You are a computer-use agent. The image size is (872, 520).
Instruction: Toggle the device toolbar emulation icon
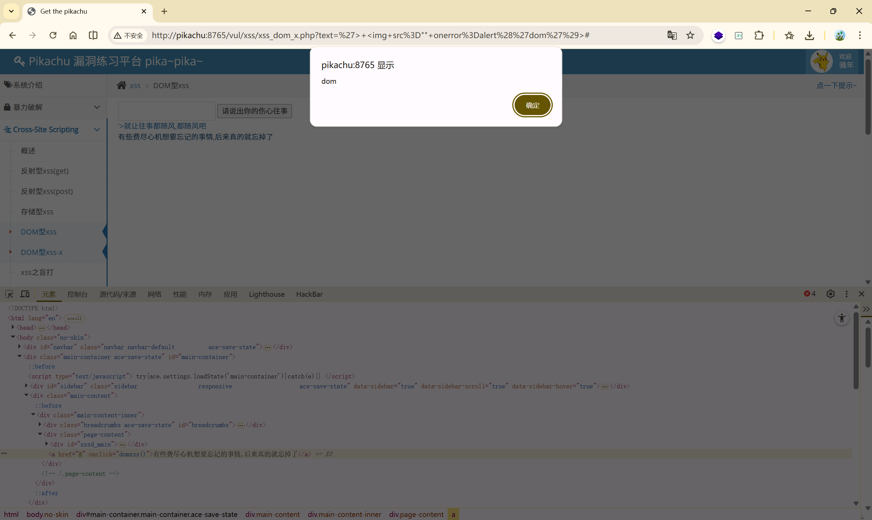pyautogui.click(x=25, y=294)
